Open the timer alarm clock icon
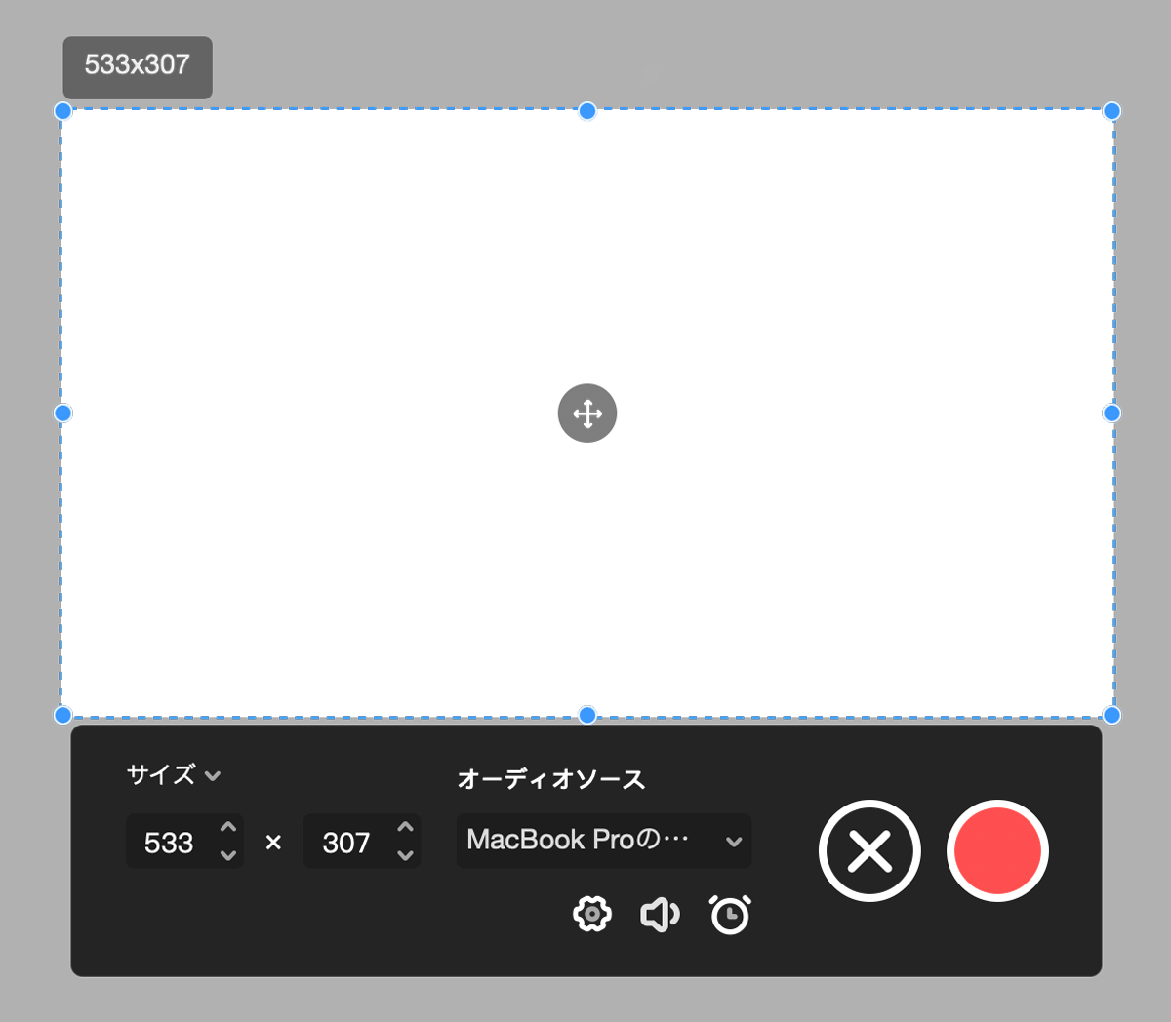 (730, 915)
